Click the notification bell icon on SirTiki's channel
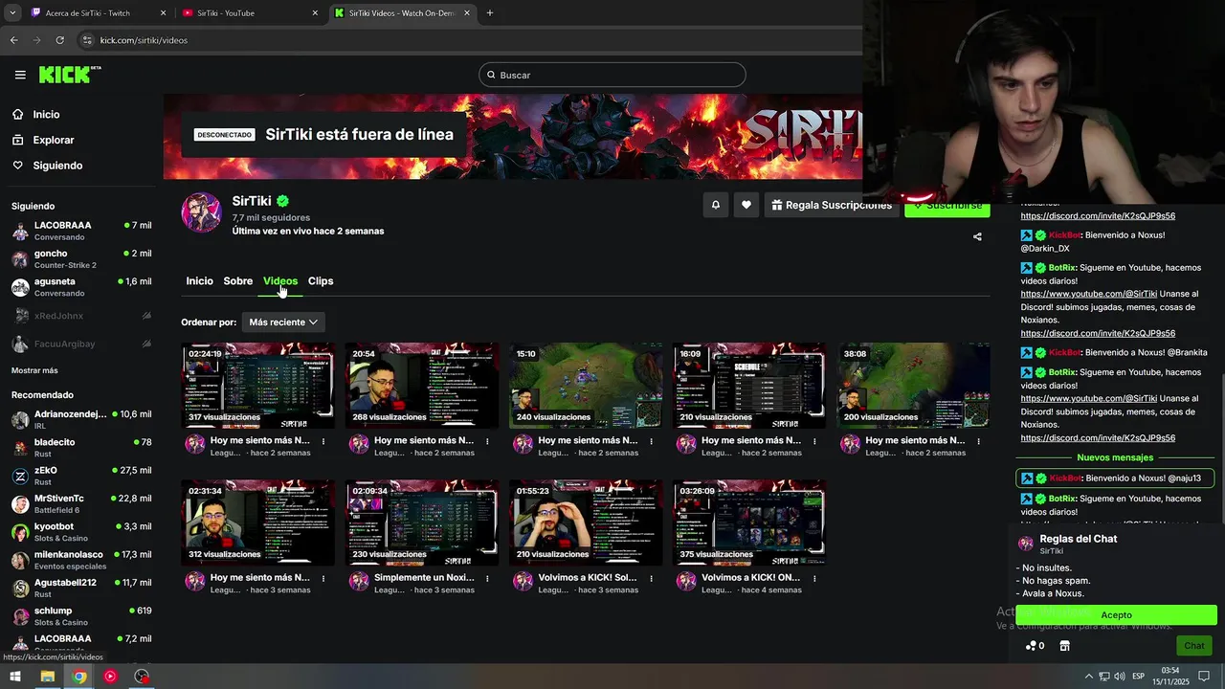1225x689 pixels. pos(715,205)
